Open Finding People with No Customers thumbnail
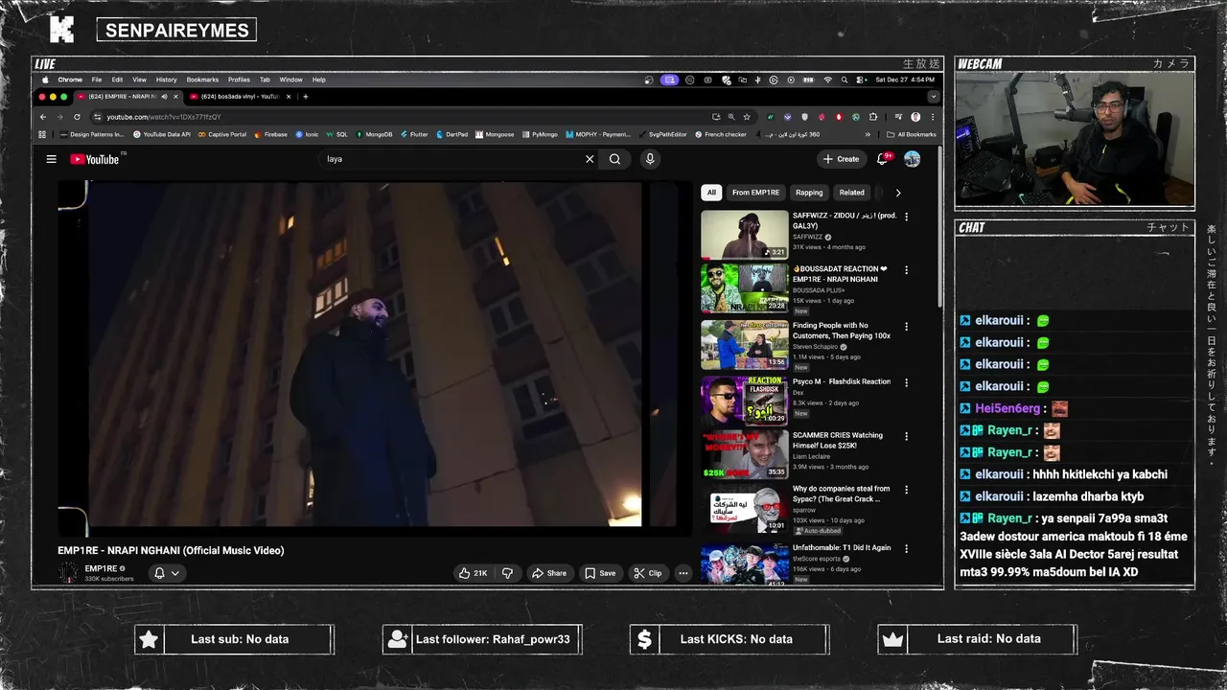 [x=744, y=345]
